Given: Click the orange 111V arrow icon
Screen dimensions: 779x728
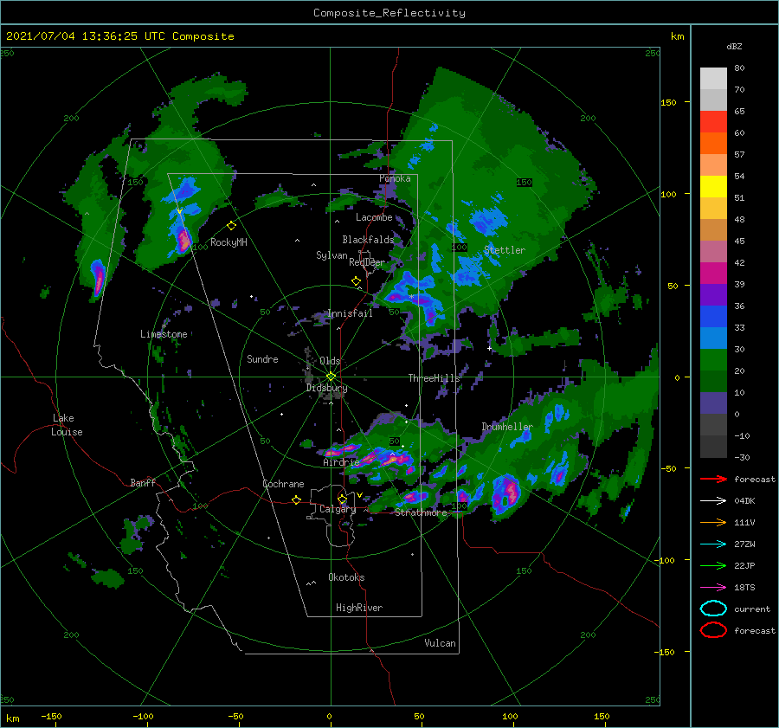Looking at the screenshot, I should coord(713,522).
